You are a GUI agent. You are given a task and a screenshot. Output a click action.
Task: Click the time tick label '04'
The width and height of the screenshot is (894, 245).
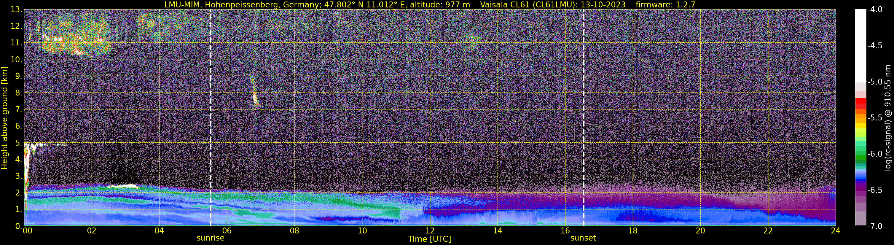click(159, 231)
